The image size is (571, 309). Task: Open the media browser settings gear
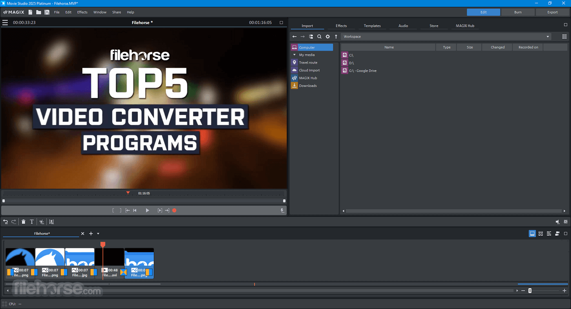click(328, 37)
